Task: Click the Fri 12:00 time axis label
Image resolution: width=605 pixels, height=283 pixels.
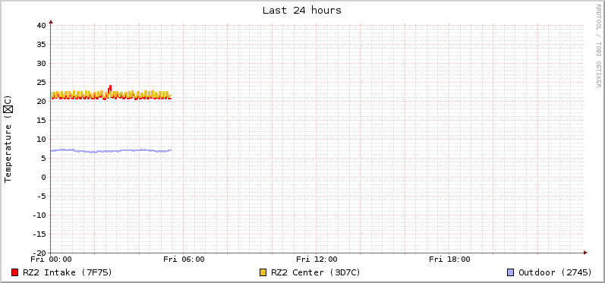Action: (317, 259)
